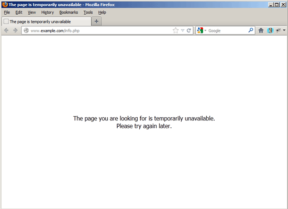Image resolution: width=288 pixels, height=209 pixels.
Task: Open the File menu
Action: tap(7, 13)
